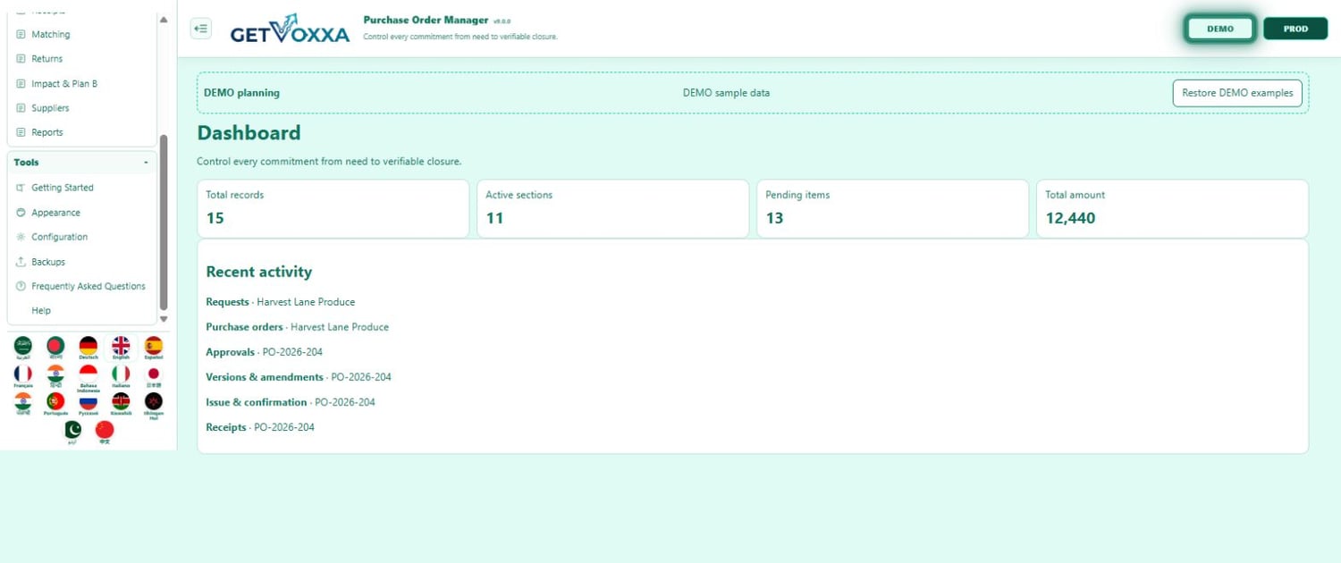Switch to DEMO mode
The height and width of the screenshot is (563, 1341).
(1220, 29)
